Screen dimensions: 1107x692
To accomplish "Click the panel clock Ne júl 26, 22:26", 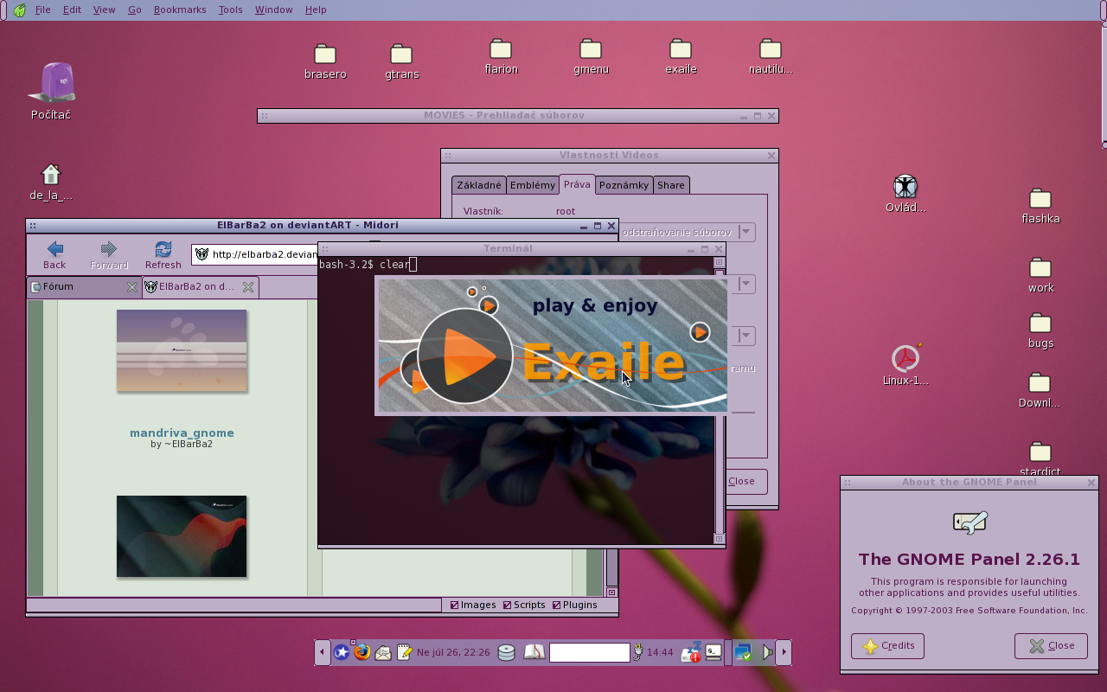I will pyautogui.click(x=453, y=653).
